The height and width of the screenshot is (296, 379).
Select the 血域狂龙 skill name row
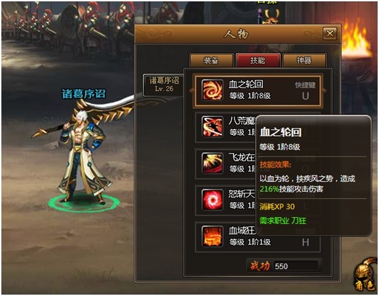(257, 236)
